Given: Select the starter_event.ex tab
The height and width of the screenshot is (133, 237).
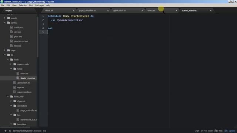Looking at the screenshot, I should tap(189, 11).
